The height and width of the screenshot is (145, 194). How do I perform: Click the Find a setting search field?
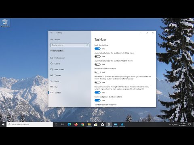click(x=70, y=45)
